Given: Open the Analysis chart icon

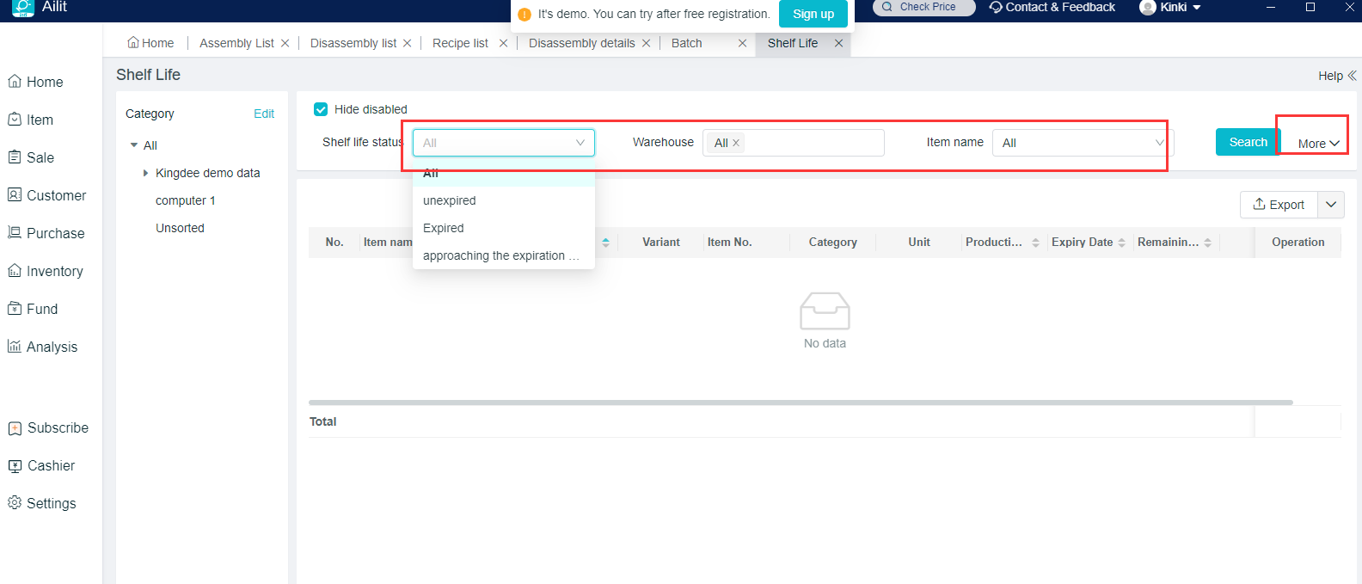Looking at the screenshot, I should click(15, 347).
